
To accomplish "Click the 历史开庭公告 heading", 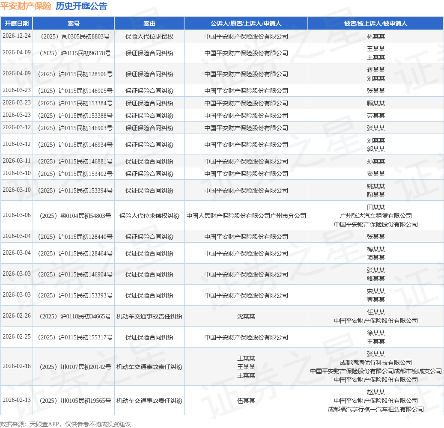I will click(81, 6).
